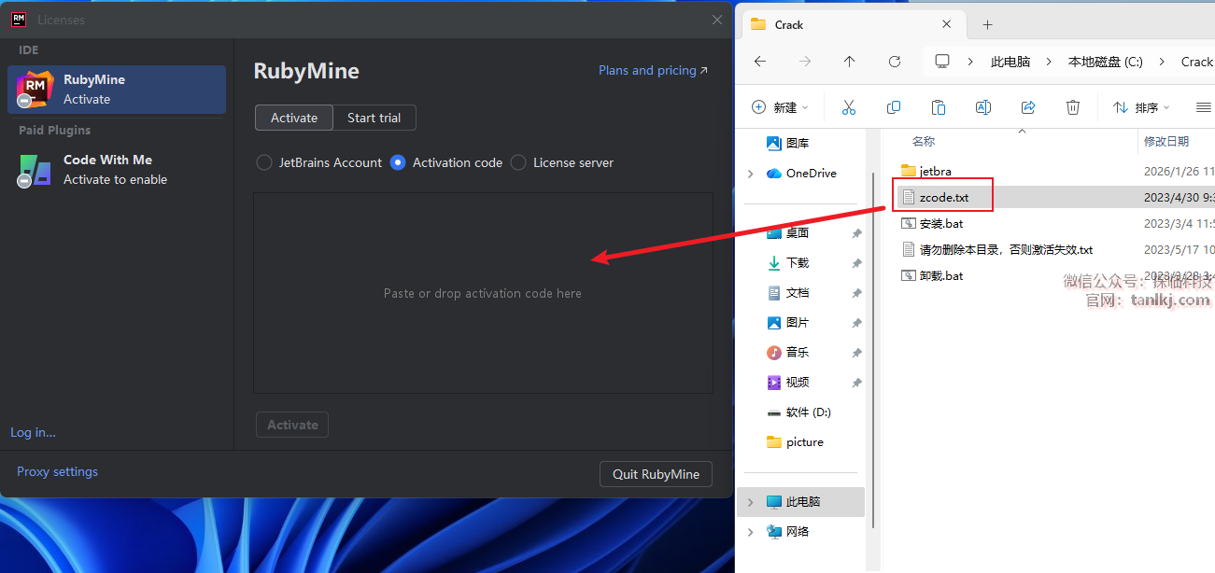
Task: Open the 排序 sort dropdown
Action: pos(1141,107)
